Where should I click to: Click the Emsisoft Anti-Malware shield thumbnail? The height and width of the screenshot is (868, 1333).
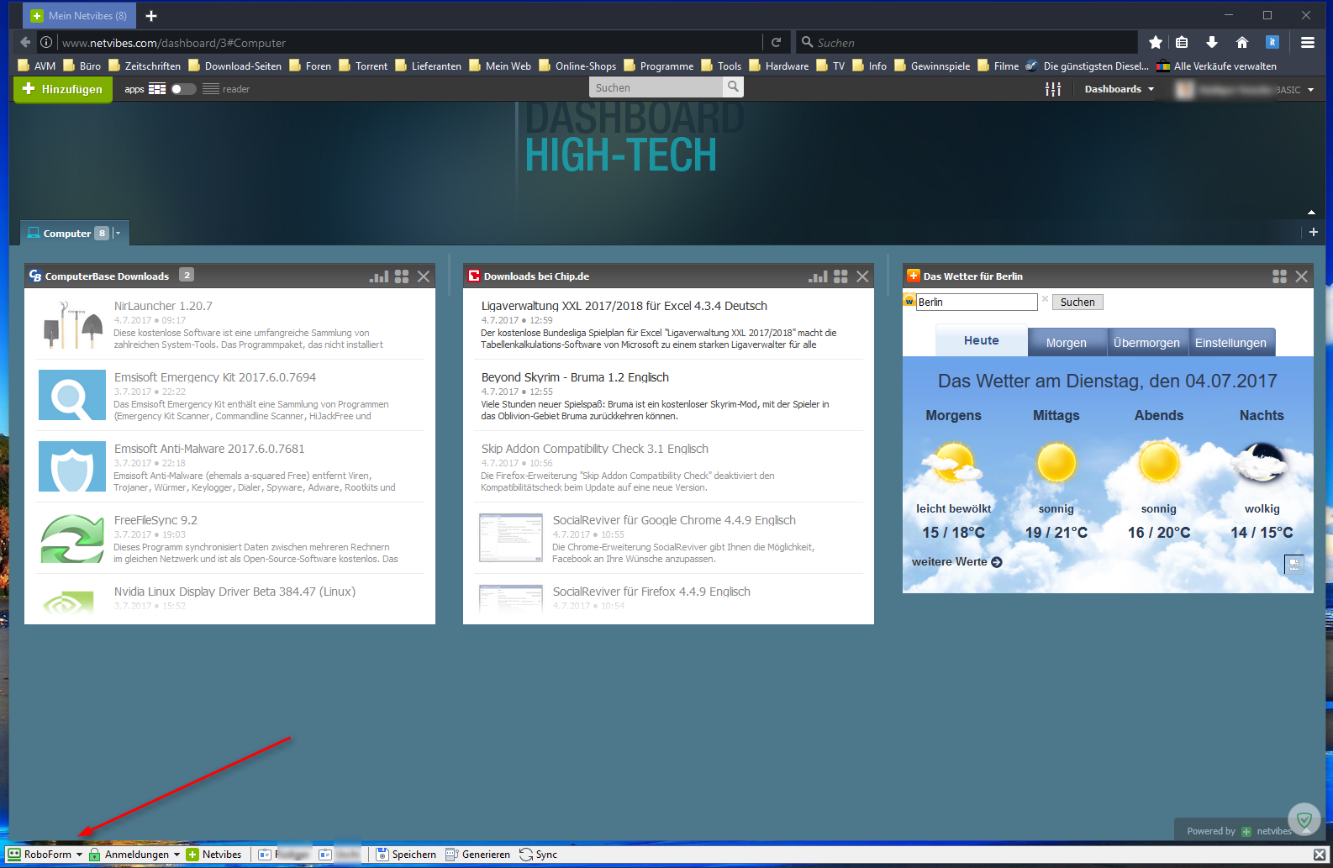[72, 466]
